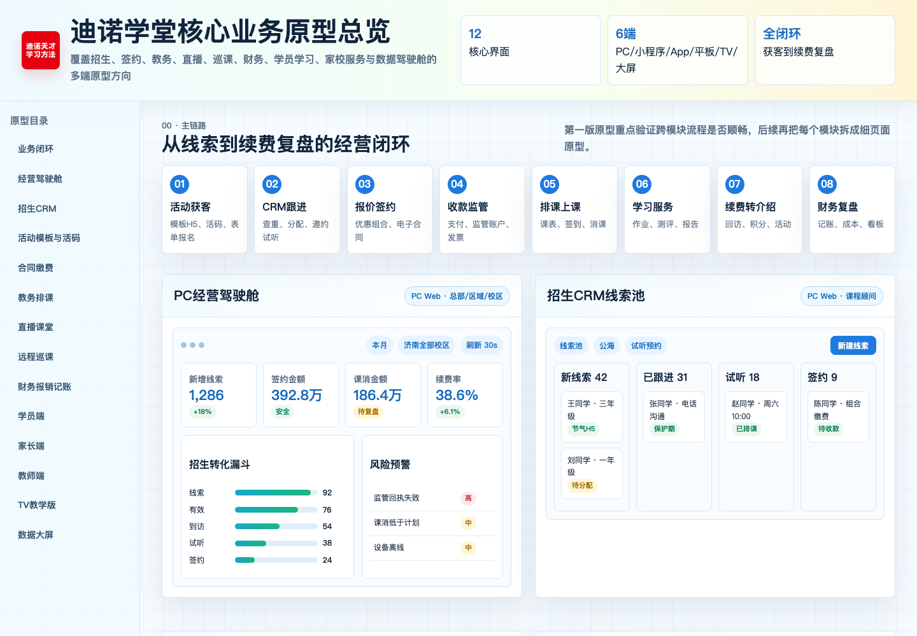Click the 新增线索 1,286 metric card
917x636 pixels.
click(x=218, y=395)
